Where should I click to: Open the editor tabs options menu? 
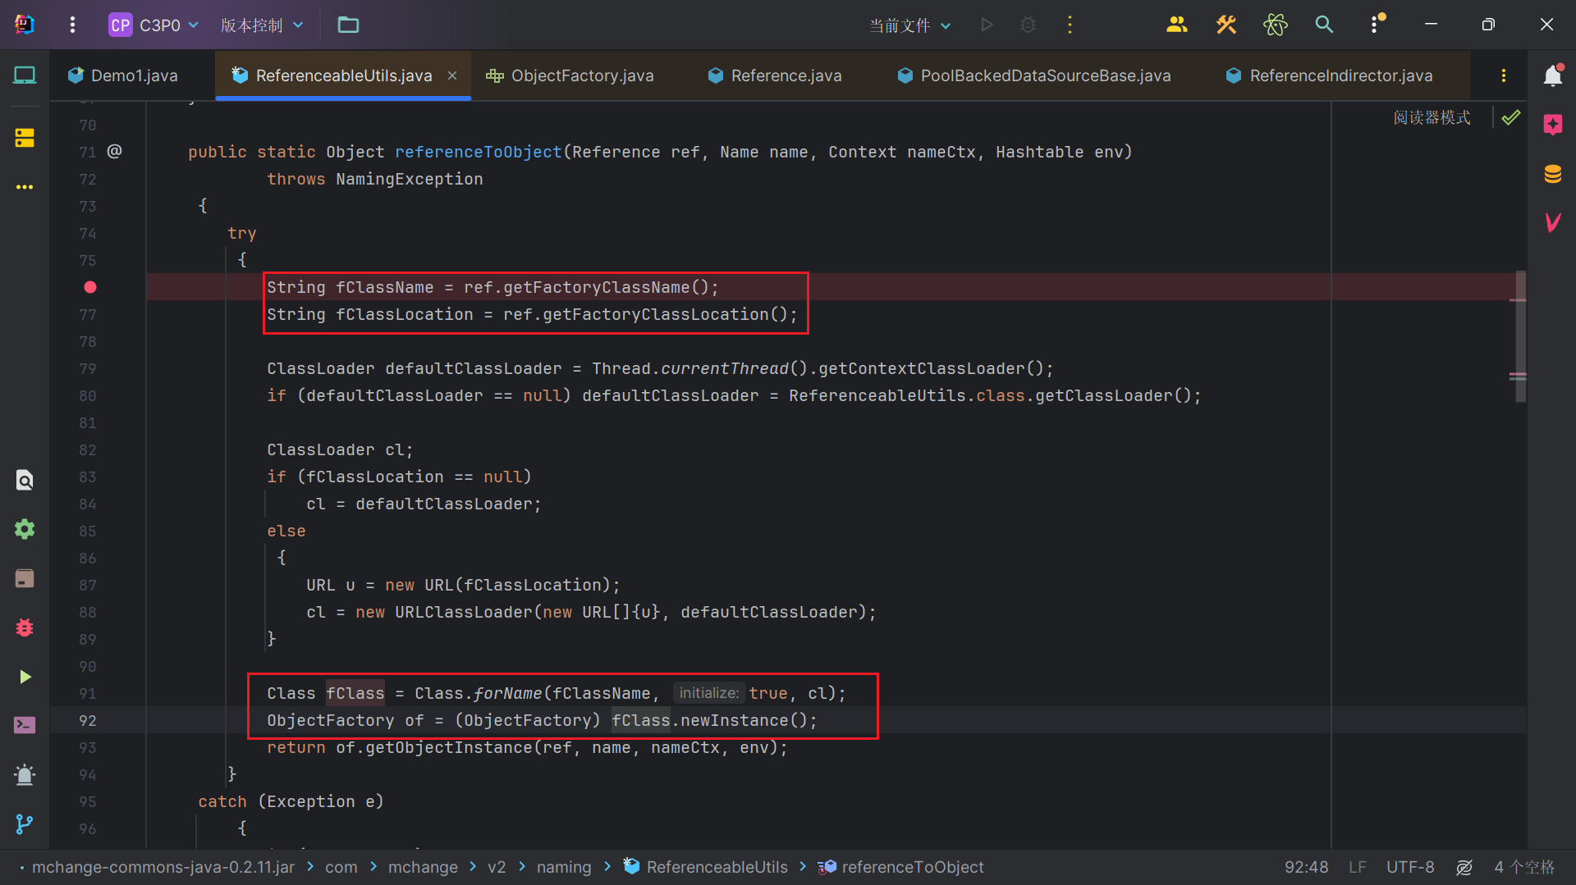pyautogui.click(x=1504, y=75)
